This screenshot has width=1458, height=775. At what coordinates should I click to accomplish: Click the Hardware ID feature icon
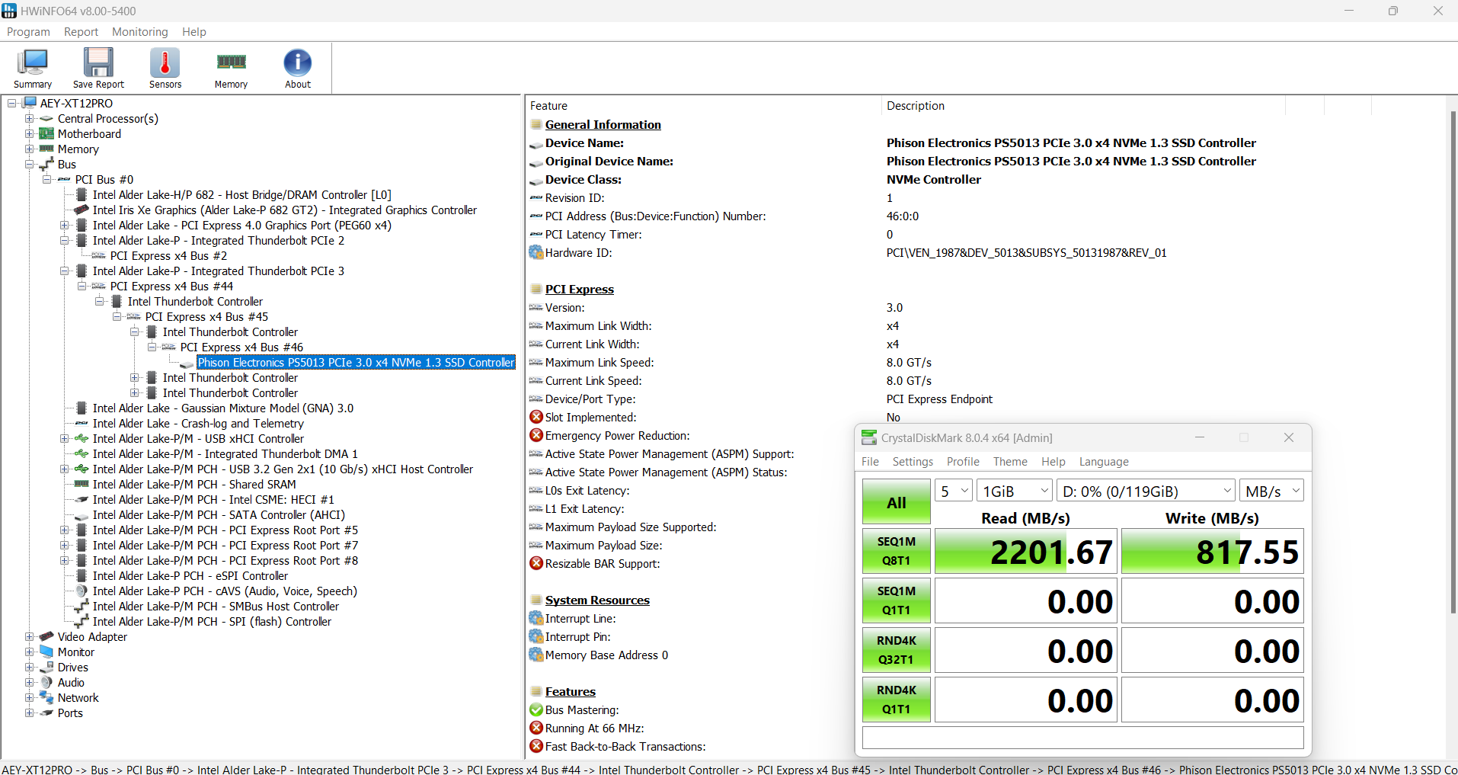(x=536, y=253)
